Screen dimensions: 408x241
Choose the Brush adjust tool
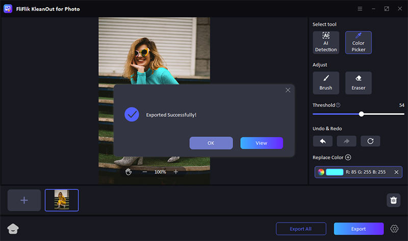pos(326,83)
